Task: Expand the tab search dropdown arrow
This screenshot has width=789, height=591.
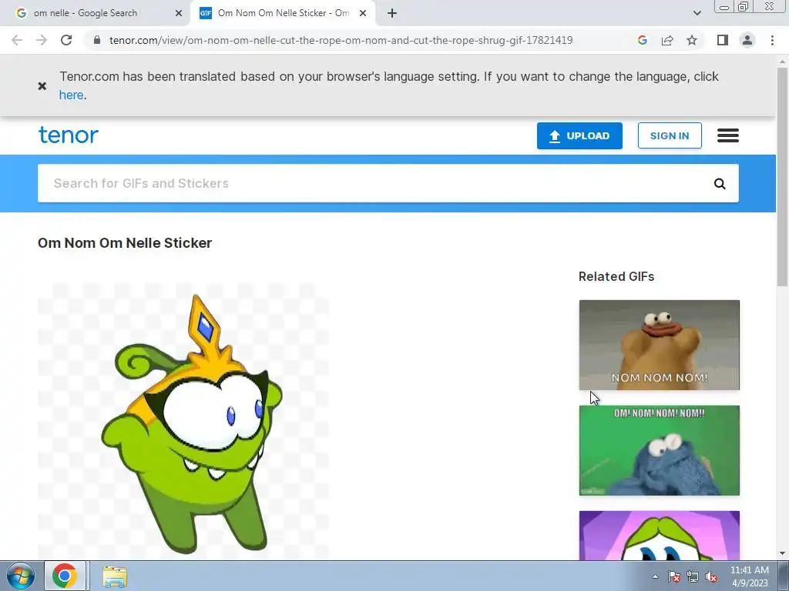Action: [697, 13]
